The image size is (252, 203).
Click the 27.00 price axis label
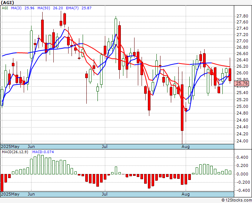pos(242,41)
